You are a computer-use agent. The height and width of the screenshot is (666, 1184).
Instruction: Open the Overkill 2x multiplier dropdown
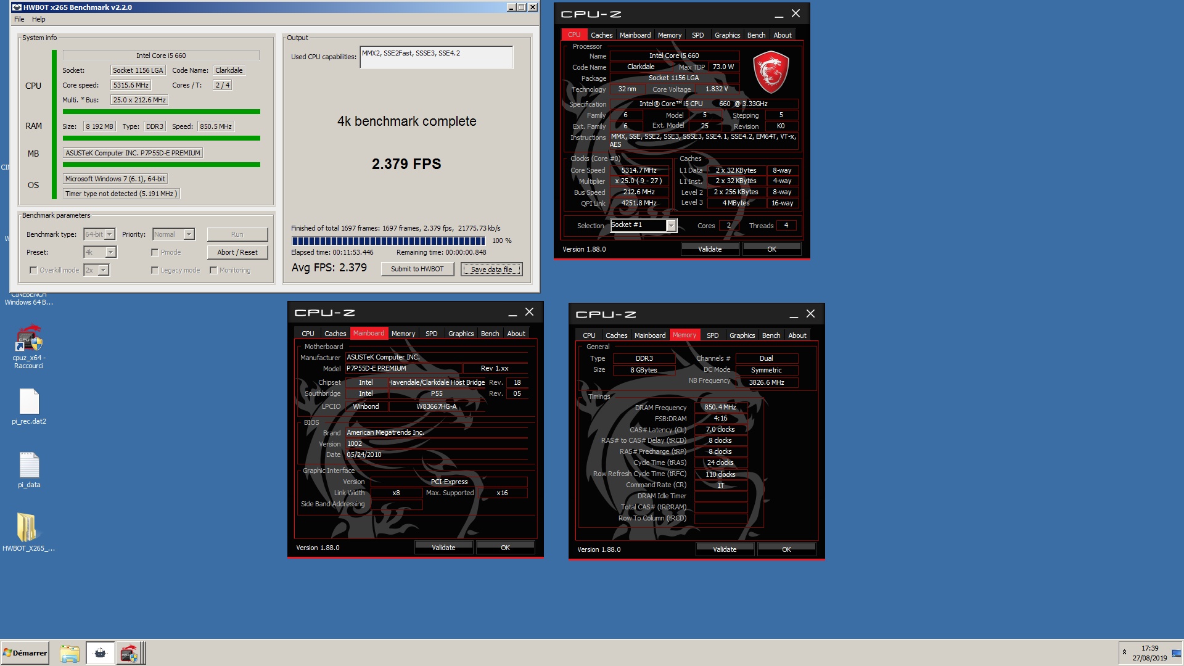click(x=96, y=270)
